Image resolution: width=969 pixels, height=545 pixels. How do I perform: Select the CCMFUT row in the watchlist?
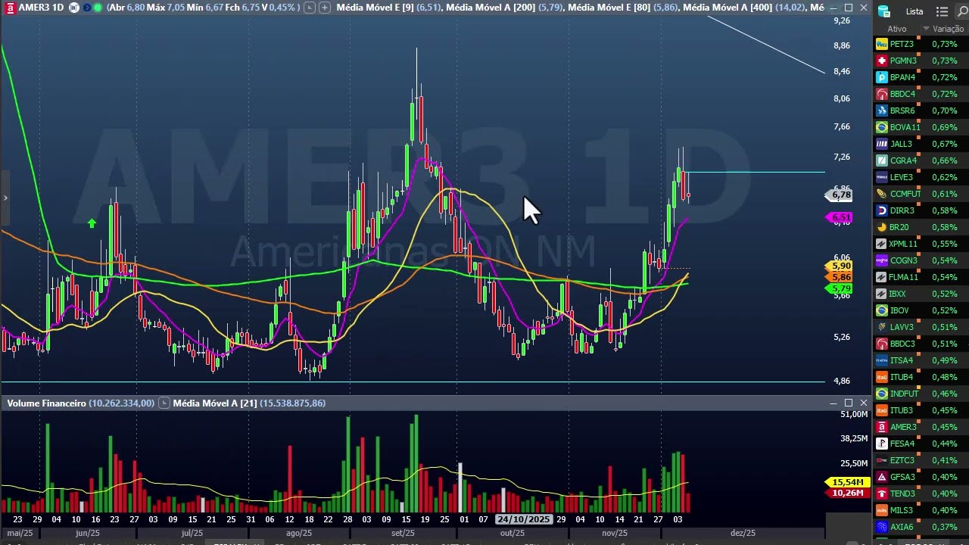pos(921,194)
